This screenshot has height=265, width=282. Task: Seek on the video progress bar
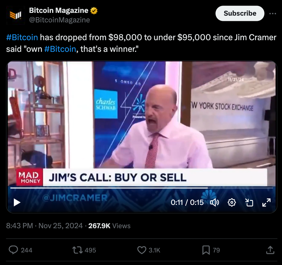point(142,188)
